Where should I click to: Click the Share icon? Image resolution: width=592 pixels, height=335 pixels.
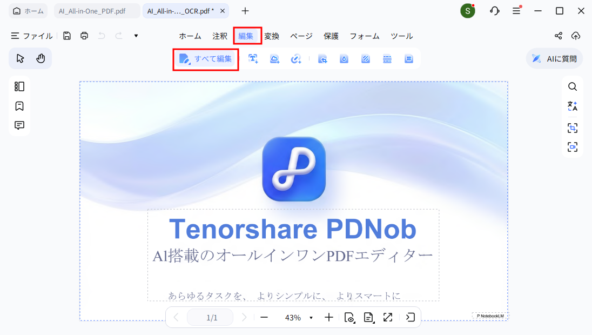click(559, 36)
